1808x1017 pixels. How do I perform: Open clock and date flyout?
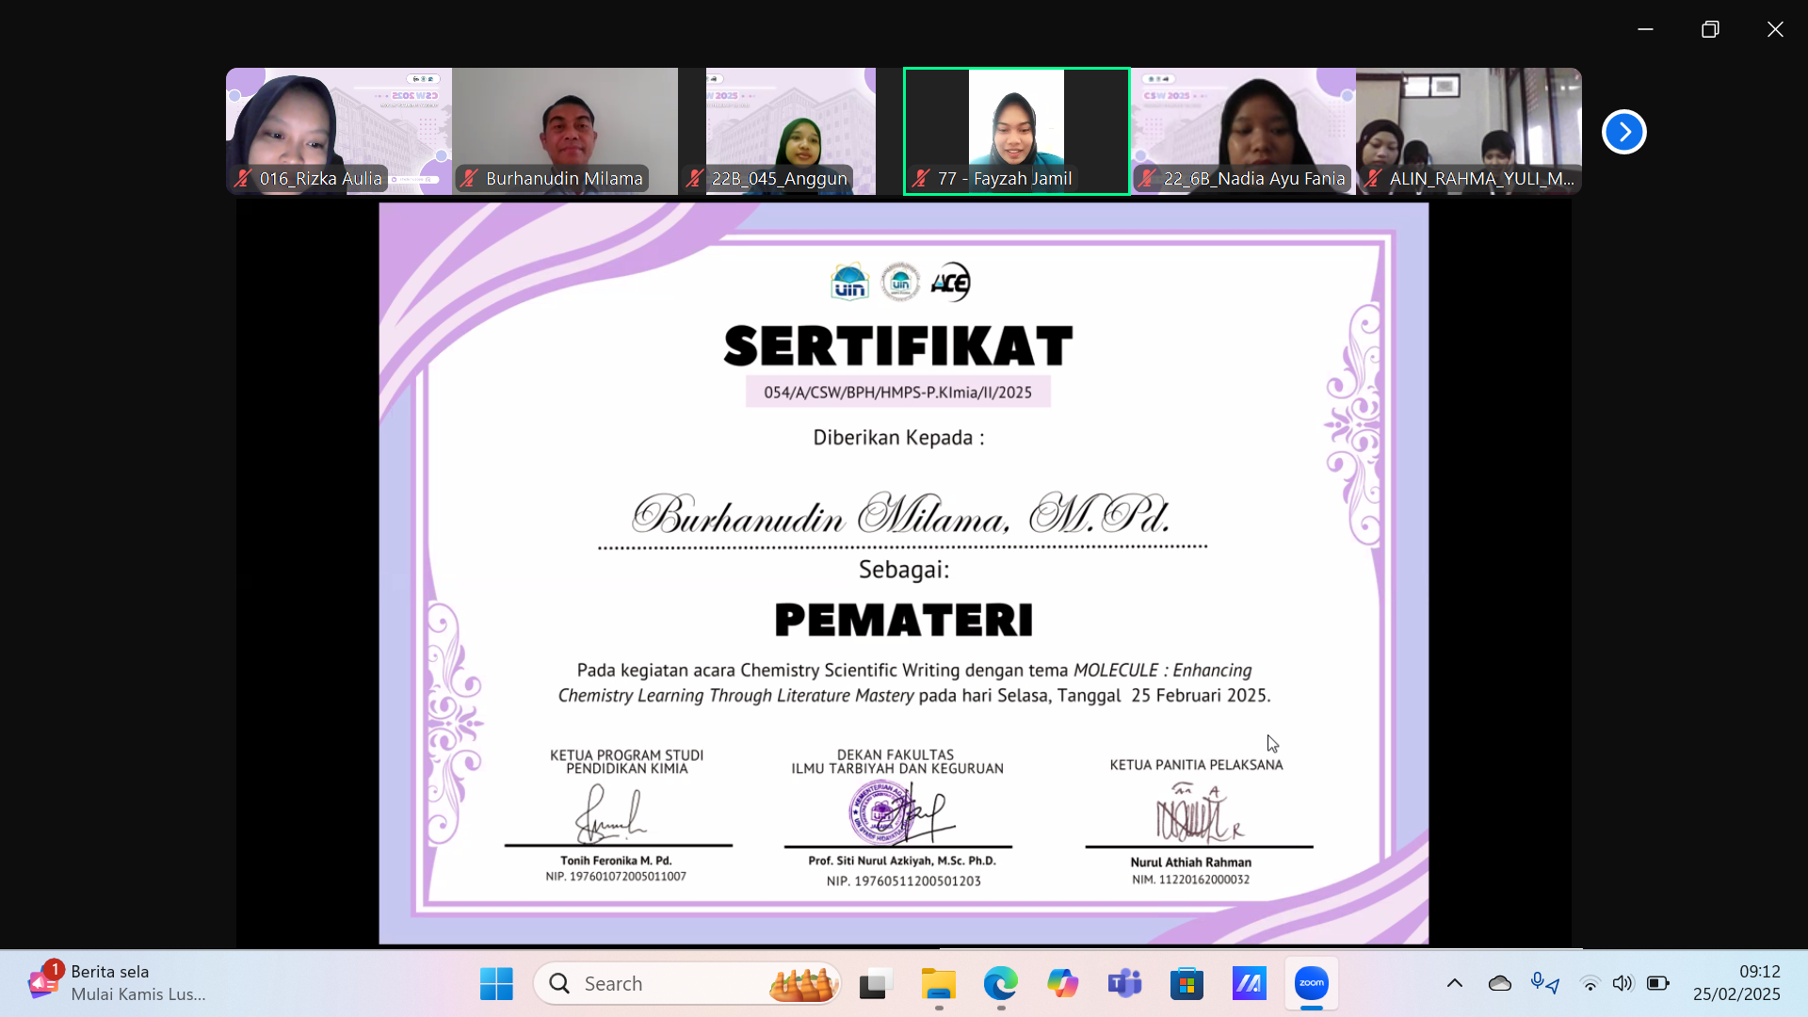click(x=1736, y=983)
